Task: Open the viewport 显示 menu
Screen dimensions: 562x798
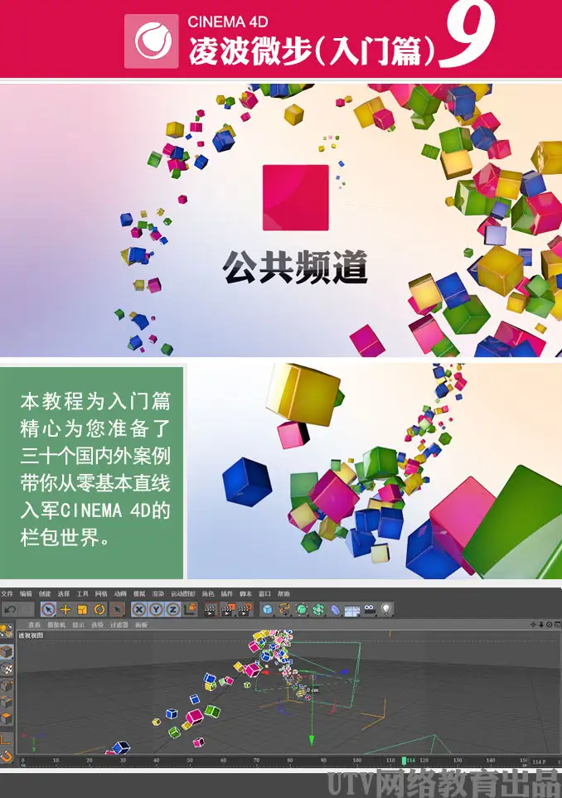Action: 78,625
